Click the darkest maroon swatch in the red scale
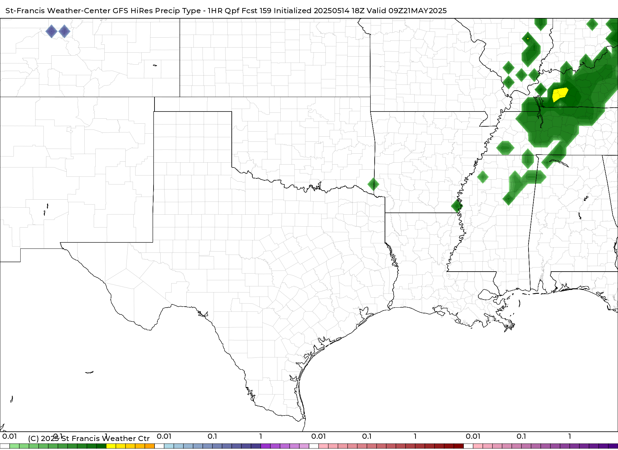The height and width of the screenshot is (450, 618). coord(459,446)
